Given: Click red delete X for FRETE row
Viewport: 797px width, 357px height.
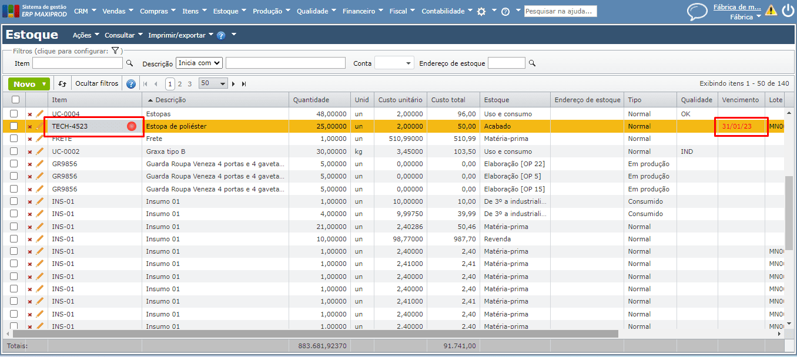Looking at the screenshot, I should click(30, 139).
